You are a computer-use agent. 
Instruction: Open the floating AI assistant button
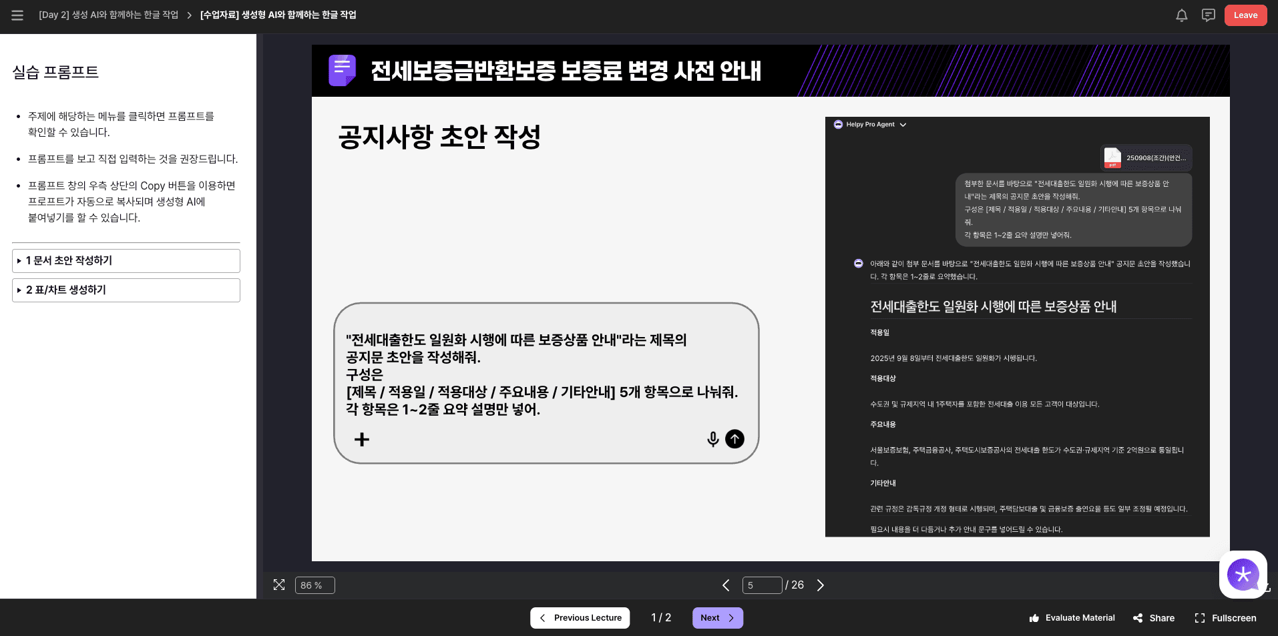[1243, 574]
